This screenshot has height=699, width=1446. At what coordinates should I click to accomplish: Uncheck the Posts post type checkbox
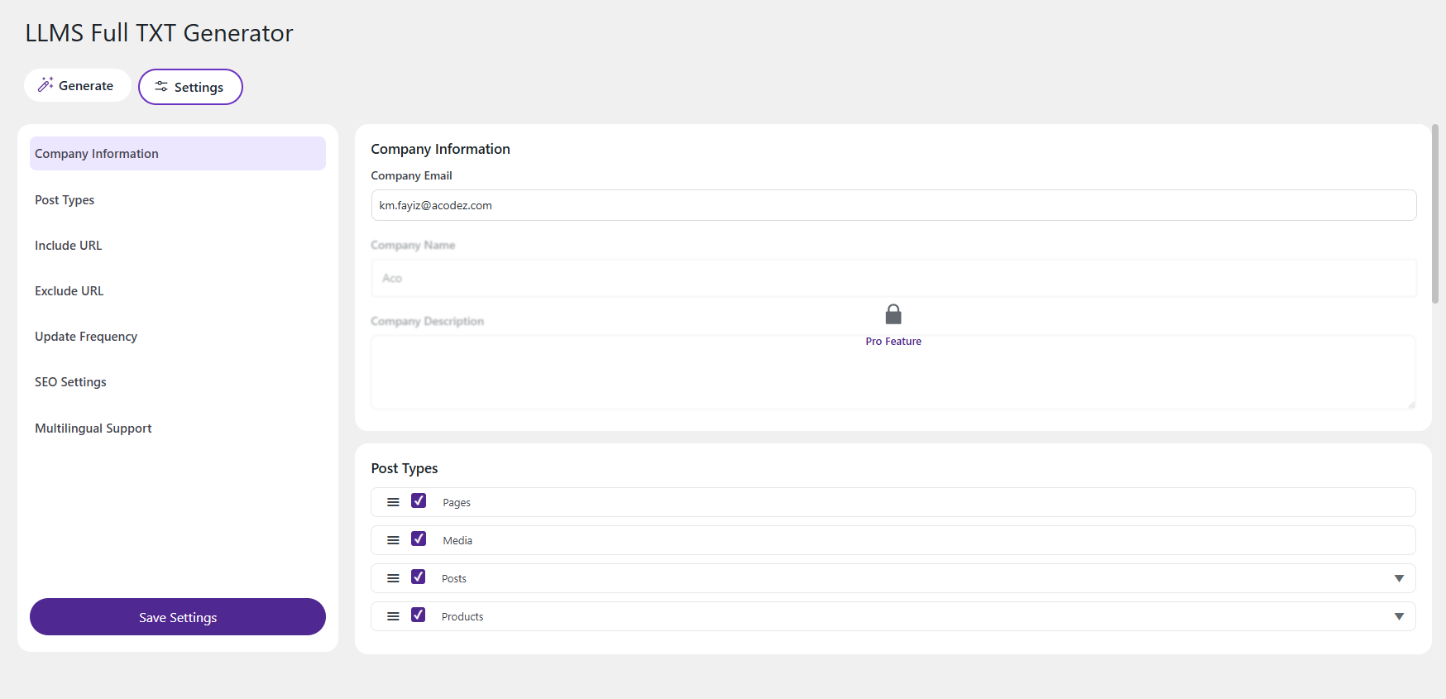[419, 577]
